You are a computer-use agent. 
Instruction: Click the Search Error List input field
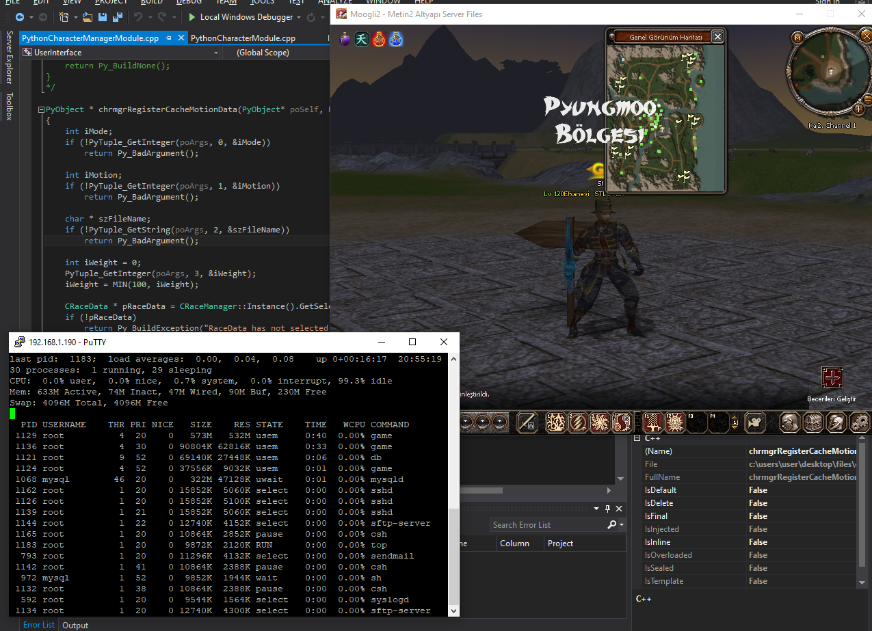(x=549, y=525)
